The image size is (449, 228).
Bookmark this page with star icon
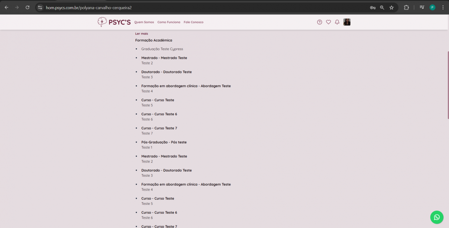tap(391, 7)
